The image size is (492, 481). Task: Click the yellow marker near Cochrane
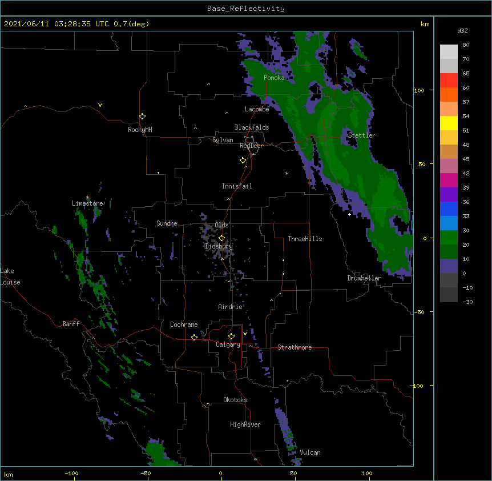pyautogui.click(x=194, y=337)
